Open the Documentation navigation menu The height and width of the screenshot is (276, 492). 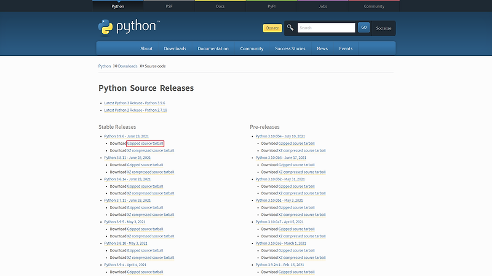[213, 48]
